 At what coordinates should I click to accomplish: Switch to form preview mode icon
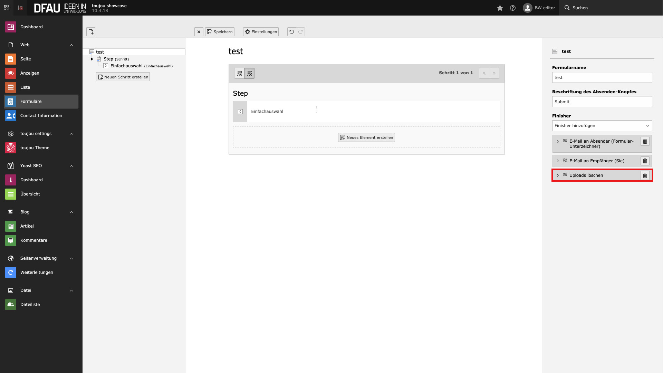point(239,73)
